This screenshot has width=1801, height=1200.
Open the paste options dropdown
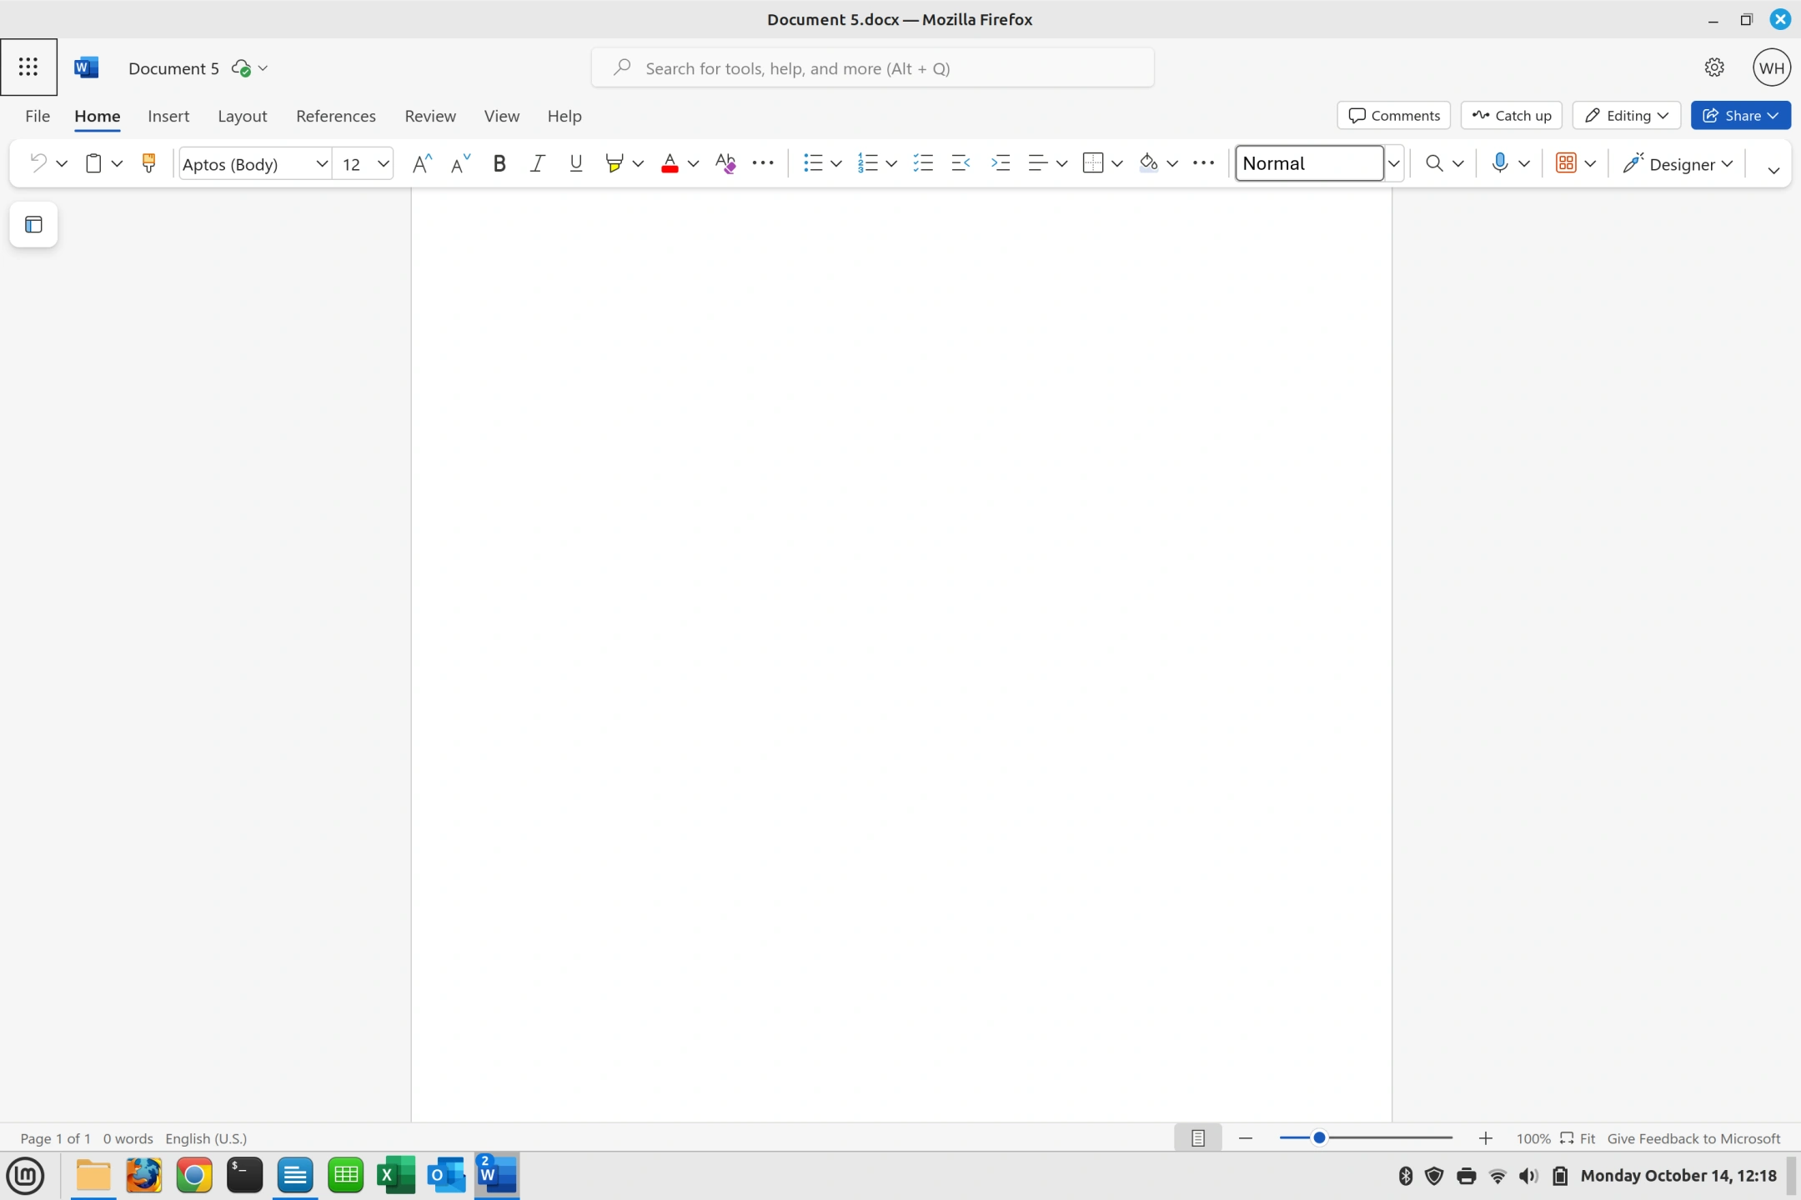118,163
